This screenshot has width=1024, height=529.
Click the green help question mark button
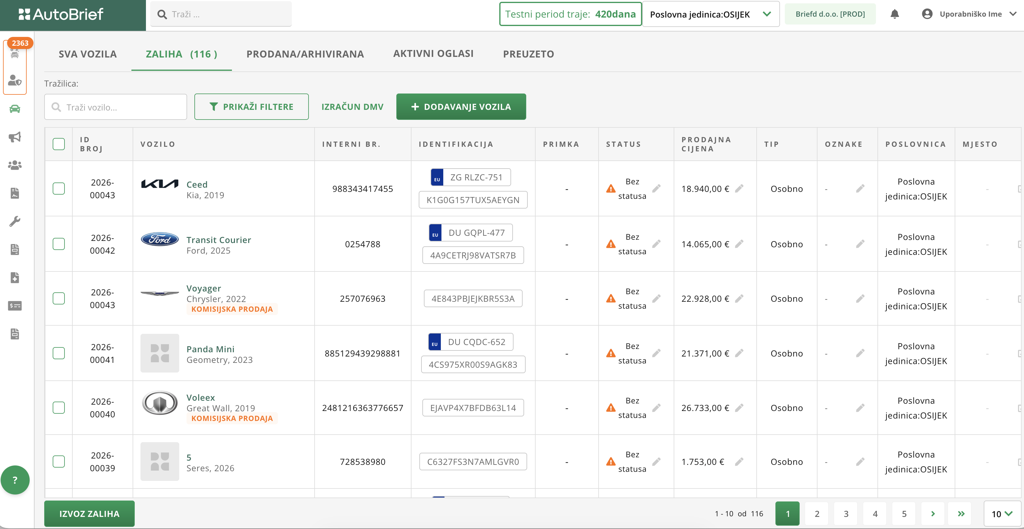(x=15, y=480)
